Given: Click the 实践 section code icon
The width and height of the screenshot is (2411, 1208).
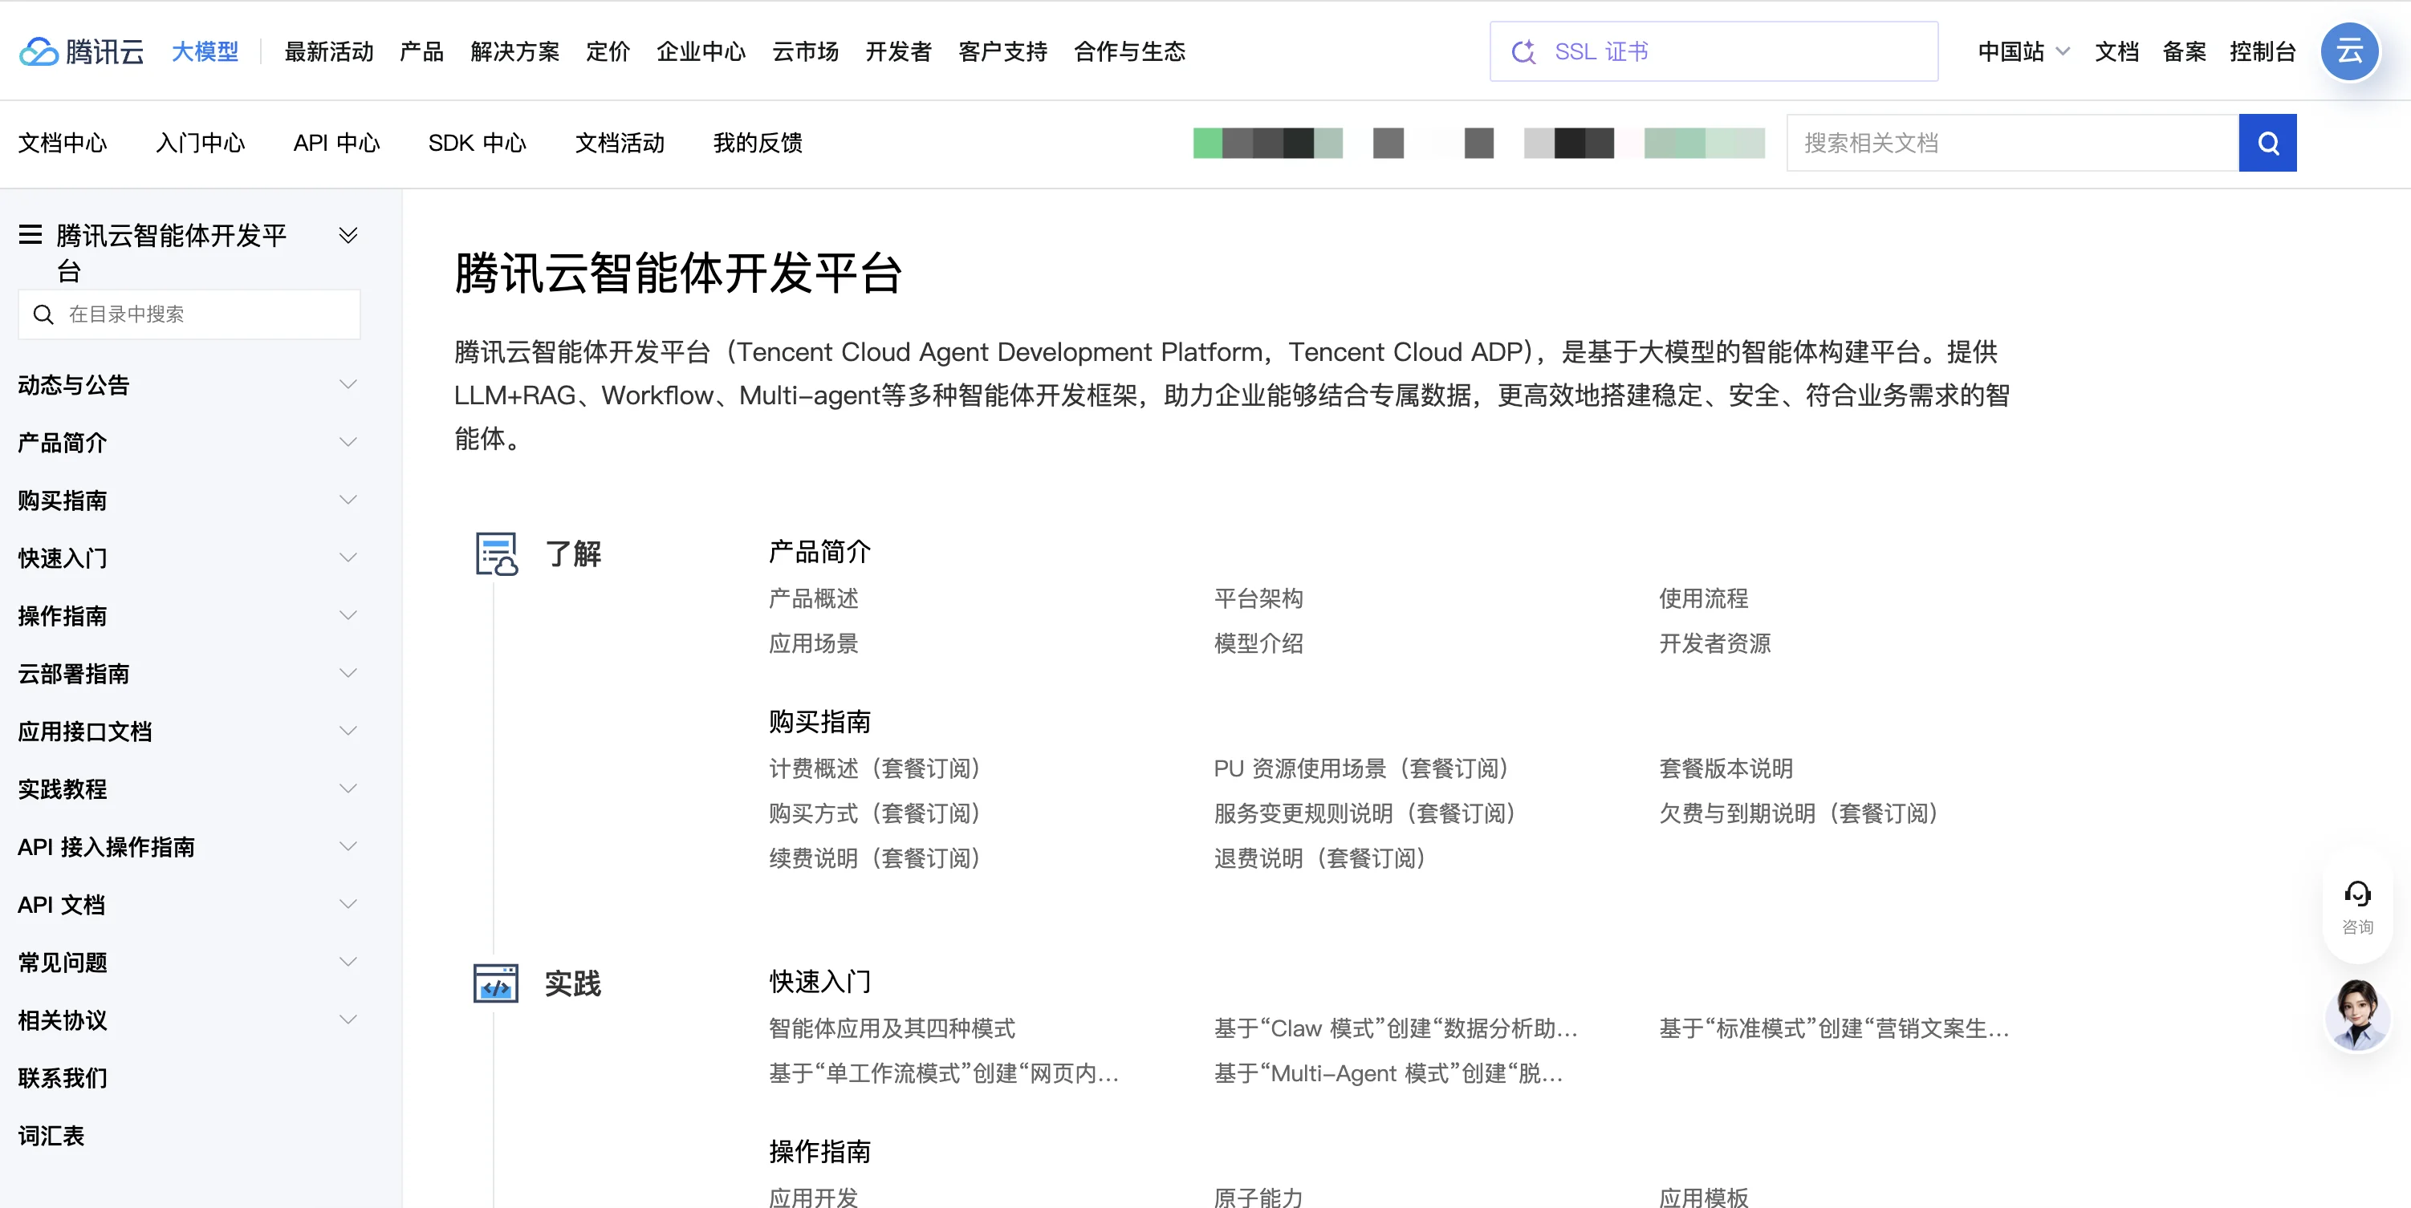Looking at the screenshot, I should coord(496,983).
